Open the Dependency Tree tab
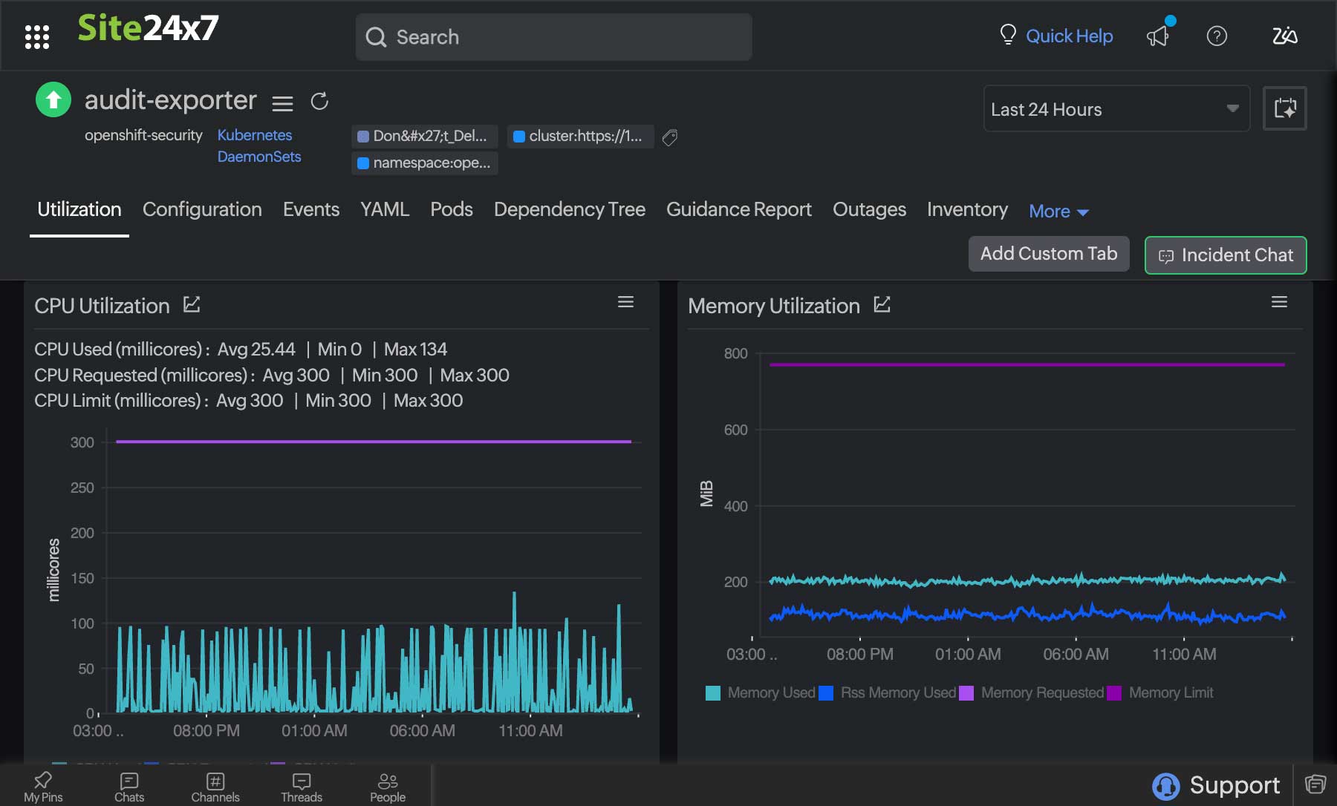The height and width of the screenshot is (806, 1337). point(569,209)
